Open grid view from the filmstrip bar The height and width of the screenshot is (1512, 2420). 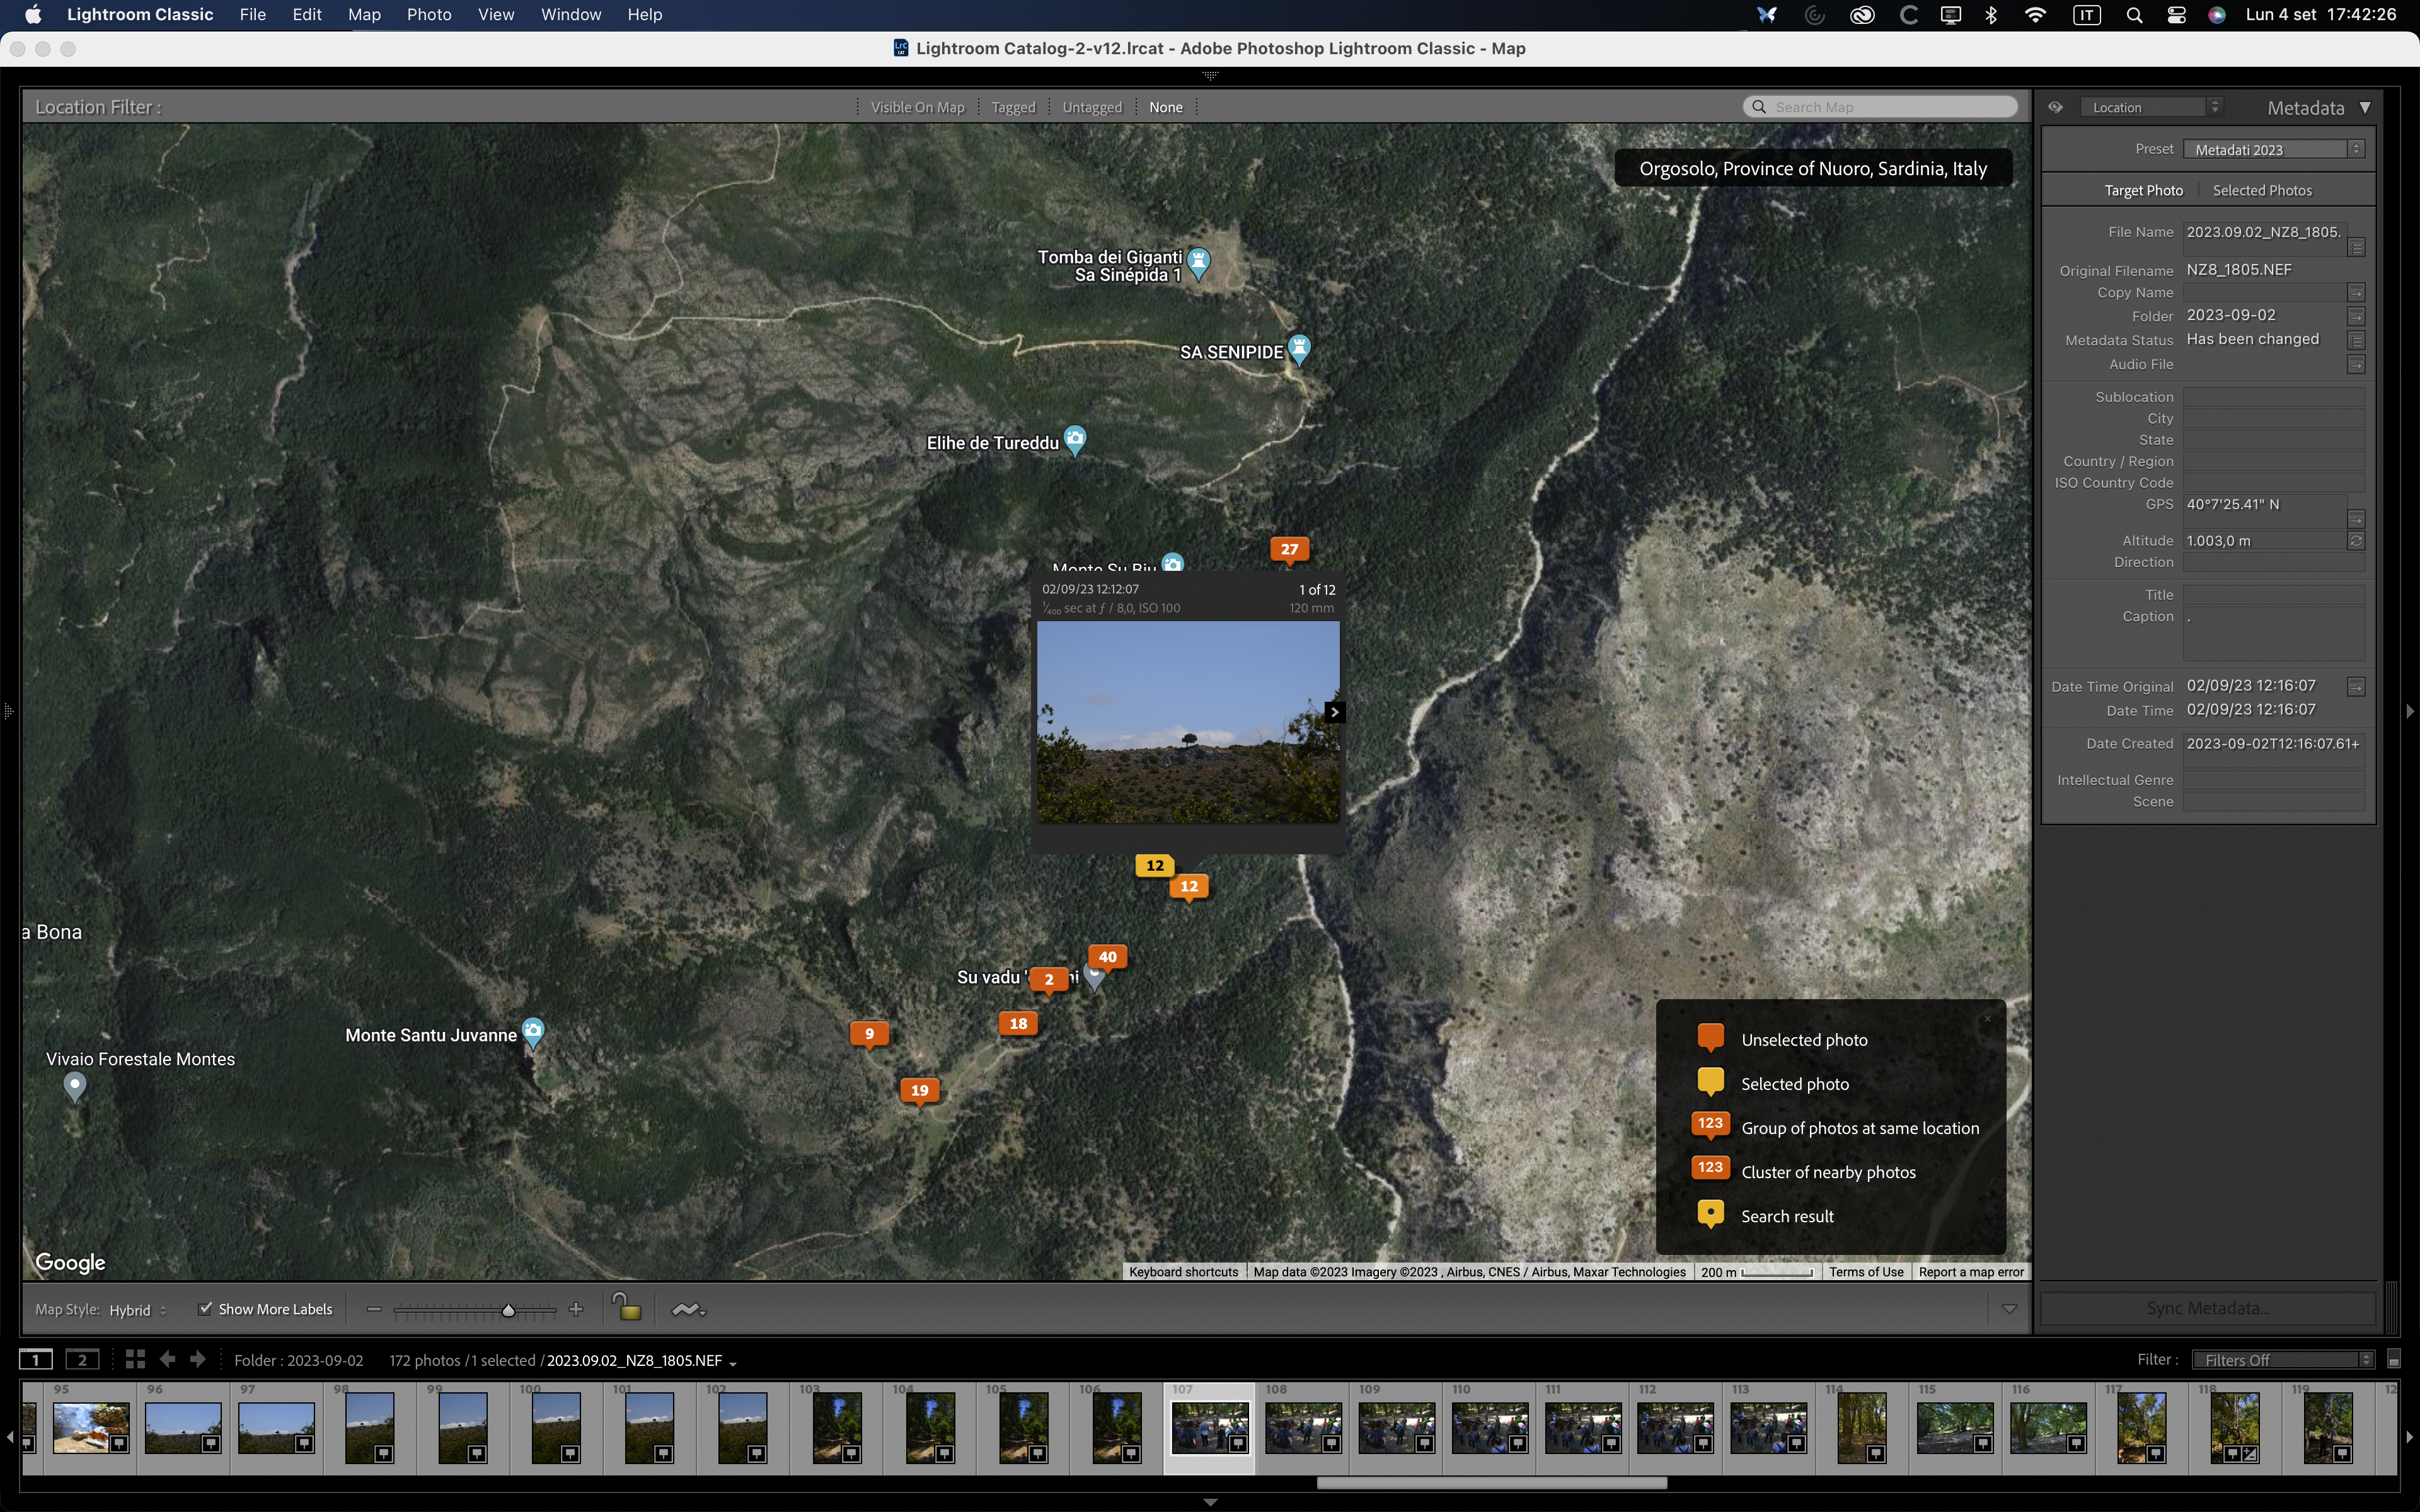coord(135,1359)
